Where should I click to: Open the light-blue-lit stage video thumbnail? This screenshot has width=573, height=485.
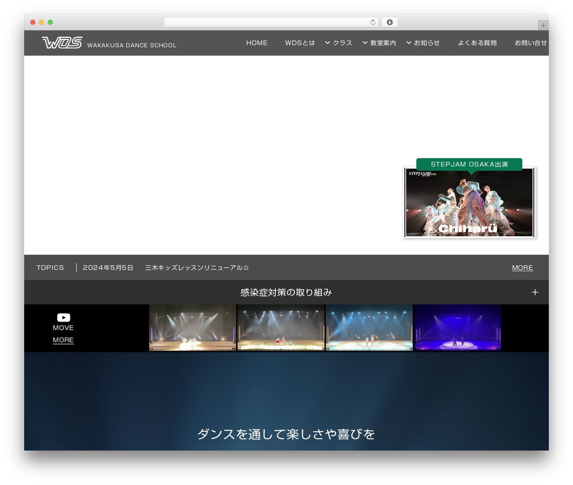pyautogui.click(x=369, y=328)
